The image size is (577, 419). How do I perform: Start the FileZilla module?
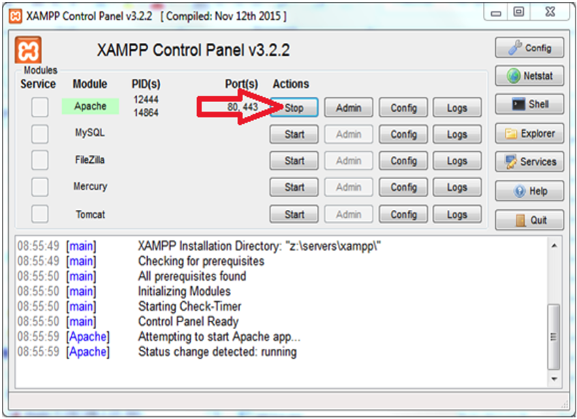pos(294,161)
